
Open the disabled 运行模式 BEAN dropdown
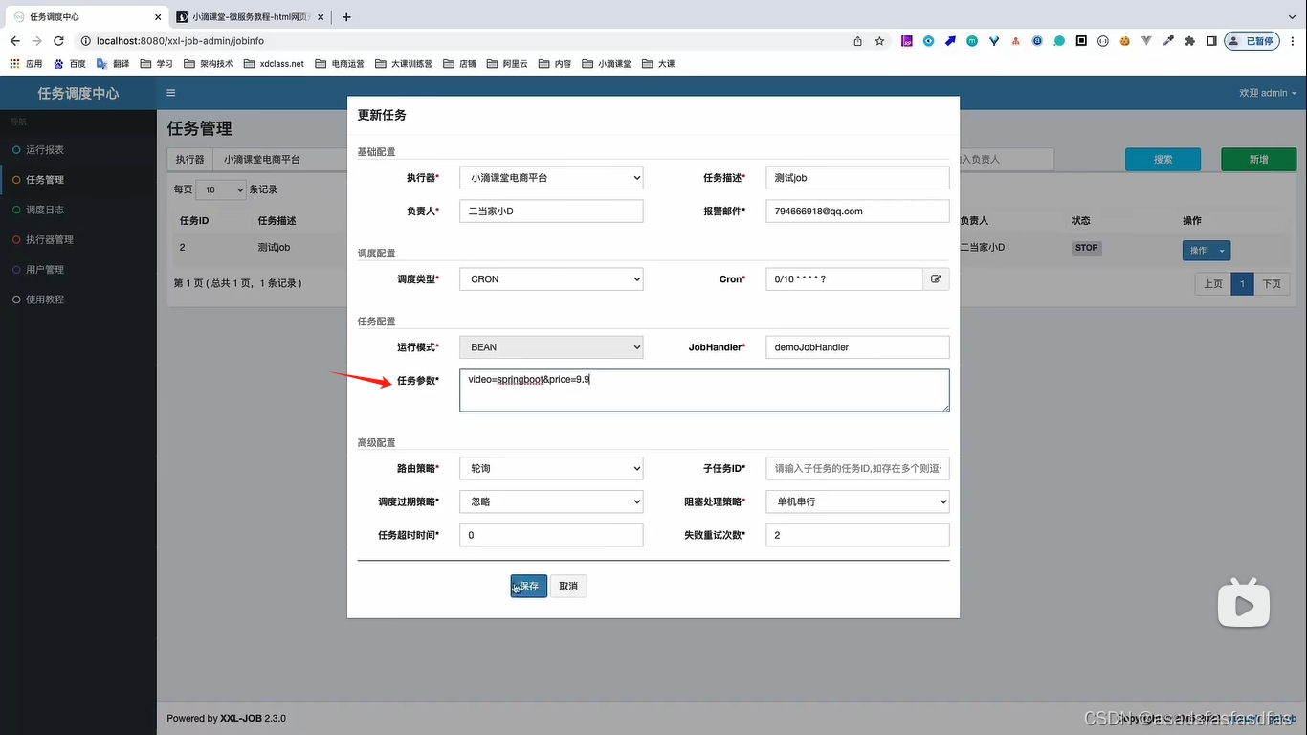pyautogui.click(x=551, y=347)
